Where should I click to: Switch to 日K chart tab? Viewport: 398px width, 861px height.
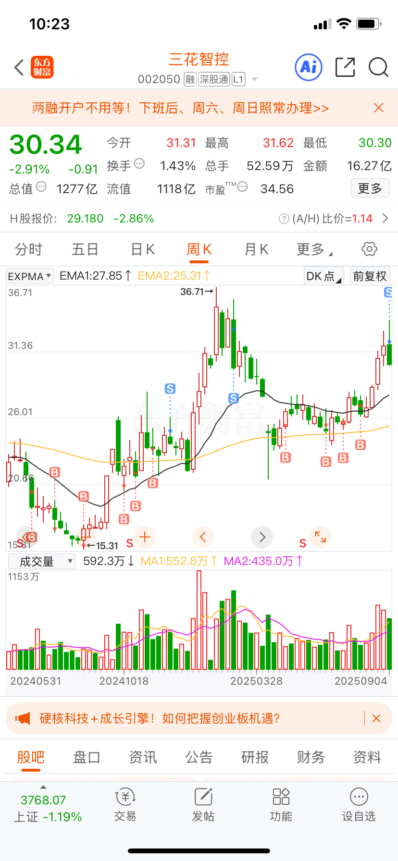(x=143, y=249)
